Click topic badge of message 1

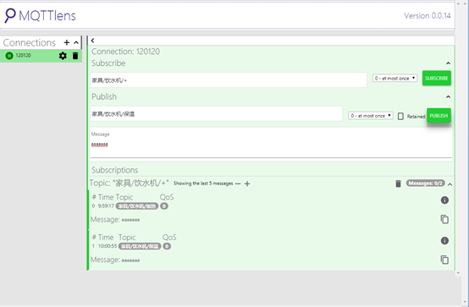[140, 246]
